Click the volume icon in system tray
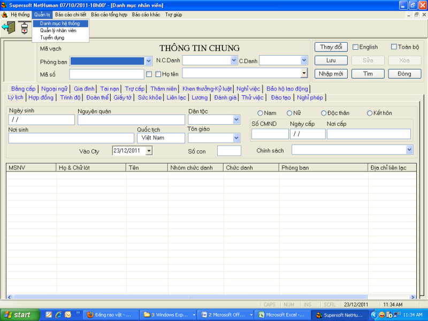 tap(398, 315)
